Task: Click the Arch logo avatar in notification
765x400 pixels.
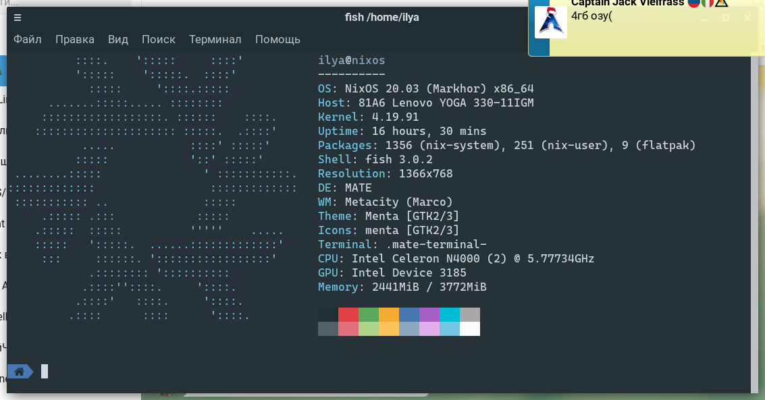Action: (551, 22)
